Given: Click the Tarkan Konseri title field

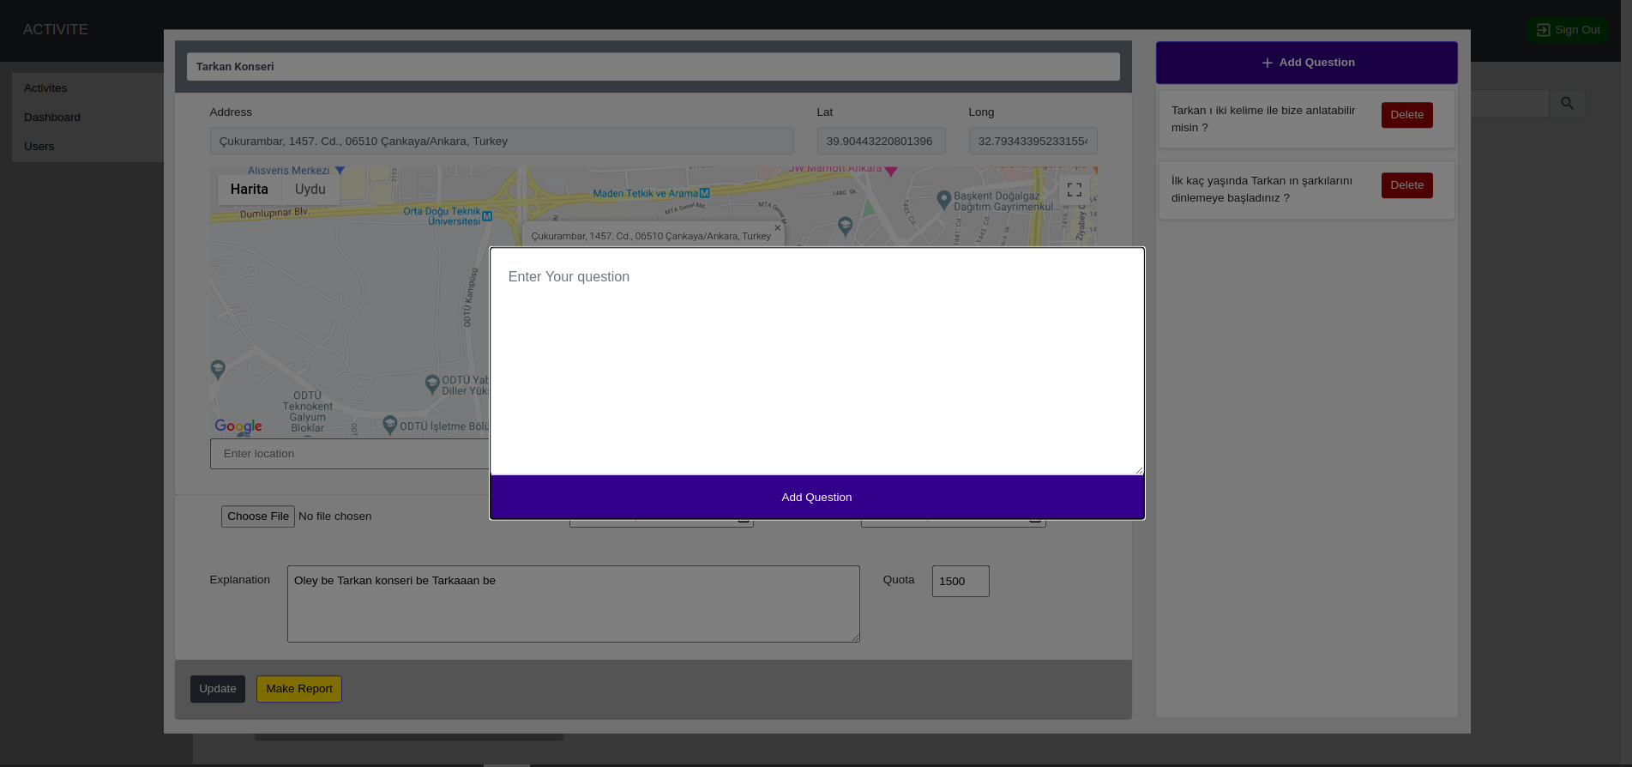Looking at the screenshot, I should [x=653, y=67].
